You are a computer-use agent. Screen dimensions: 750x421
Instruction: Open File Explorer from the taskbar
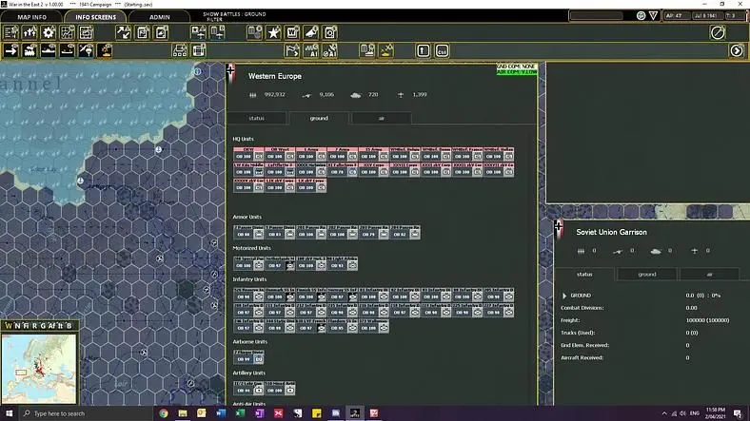(x=183, y=413)
